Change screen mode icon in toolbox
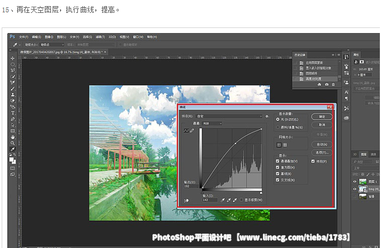Image resolution: width=381 pixels, height=248 pixels. pyautogui.click(x=13, y=174)
